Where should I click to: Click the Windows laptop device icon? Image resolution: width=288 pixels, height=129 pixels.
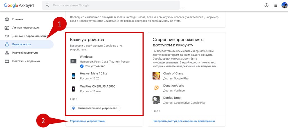click(73, 61)
